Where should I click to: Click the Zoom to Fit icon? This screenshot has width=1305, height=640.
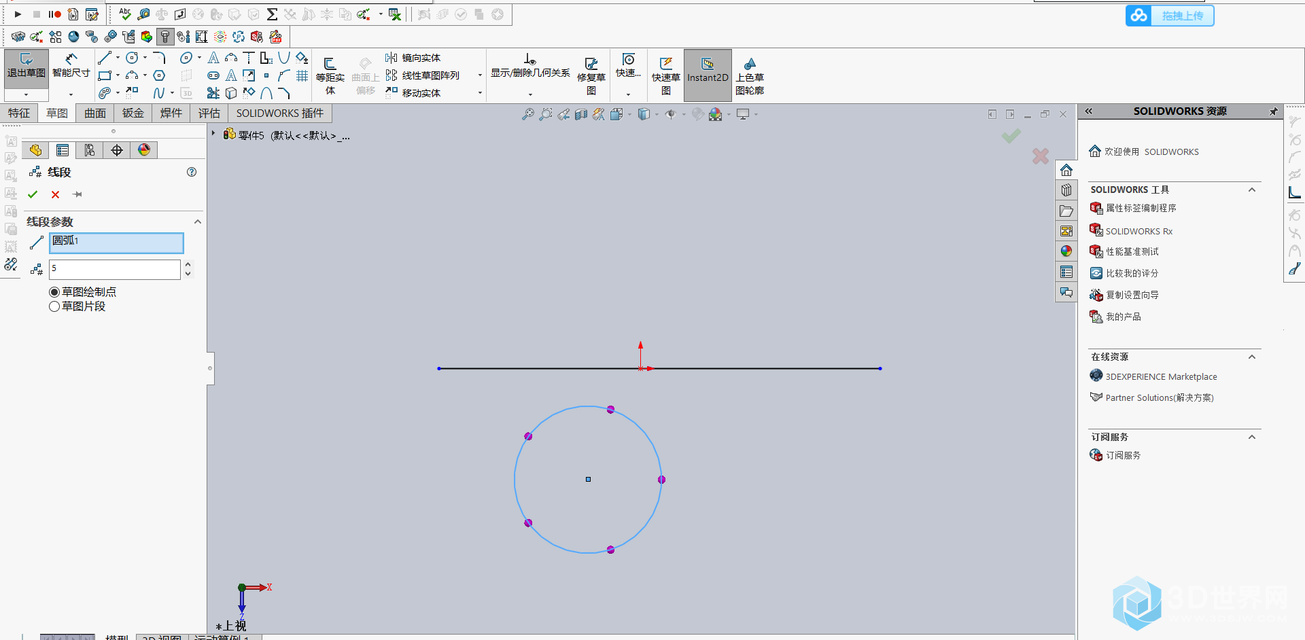click(527, 114)
